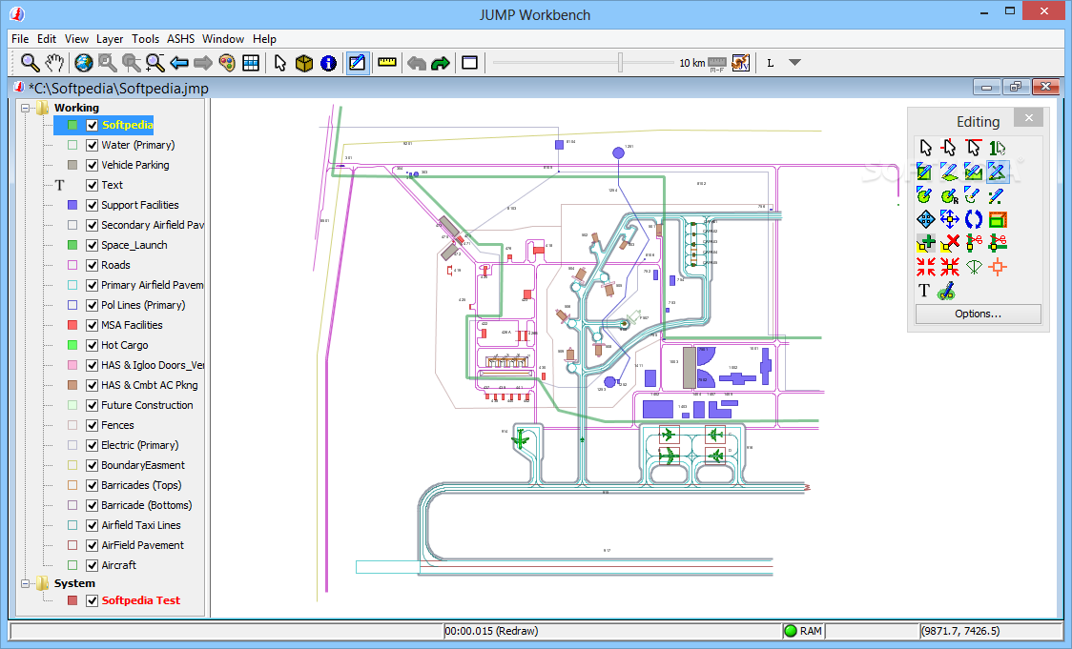Select the arrow Select Features tool in toolbar
The width and height of the screenshot is (1072, 649).
click(280, 63)
